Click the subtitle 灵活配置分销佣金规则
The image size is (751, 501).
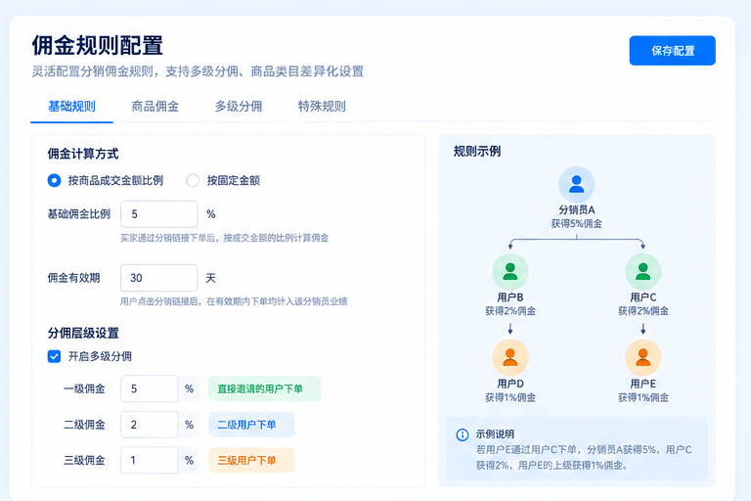pyautogui.click(x=198, y=71)
